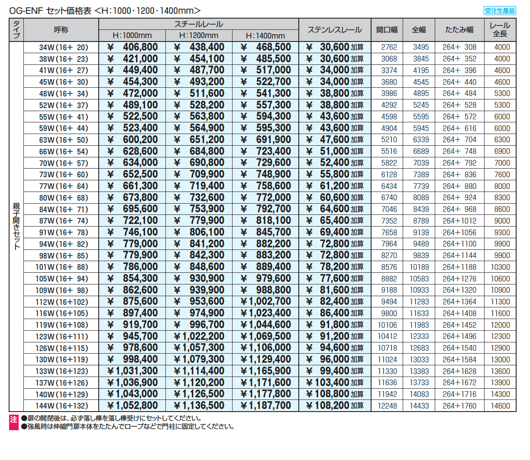Select the スチールレール column header
530x460 pixels.
pyautogui.click(x=198, y=24)
